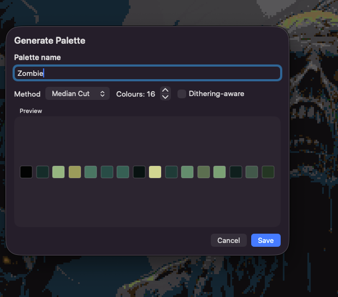Choose the fifth medium green swatch
Image resolution: width=338 pixels, height=297 pixels.
pyautogui.click(x=91, y=172)
